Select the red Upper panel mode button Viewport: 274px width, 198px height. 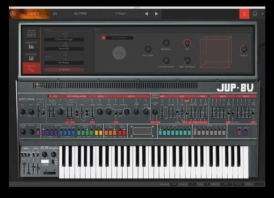[x=124, y=133]
